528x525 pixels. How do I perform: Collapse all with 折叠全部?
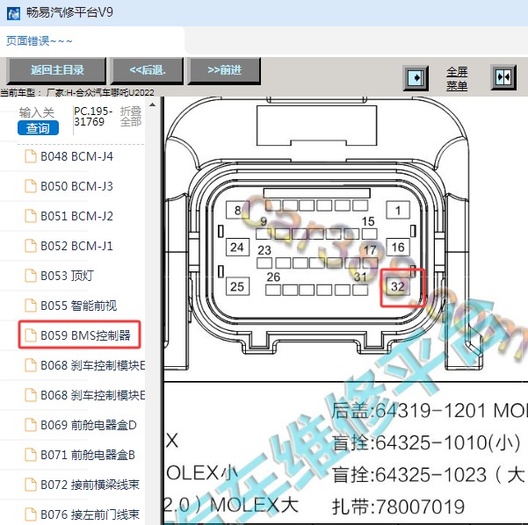131,117
